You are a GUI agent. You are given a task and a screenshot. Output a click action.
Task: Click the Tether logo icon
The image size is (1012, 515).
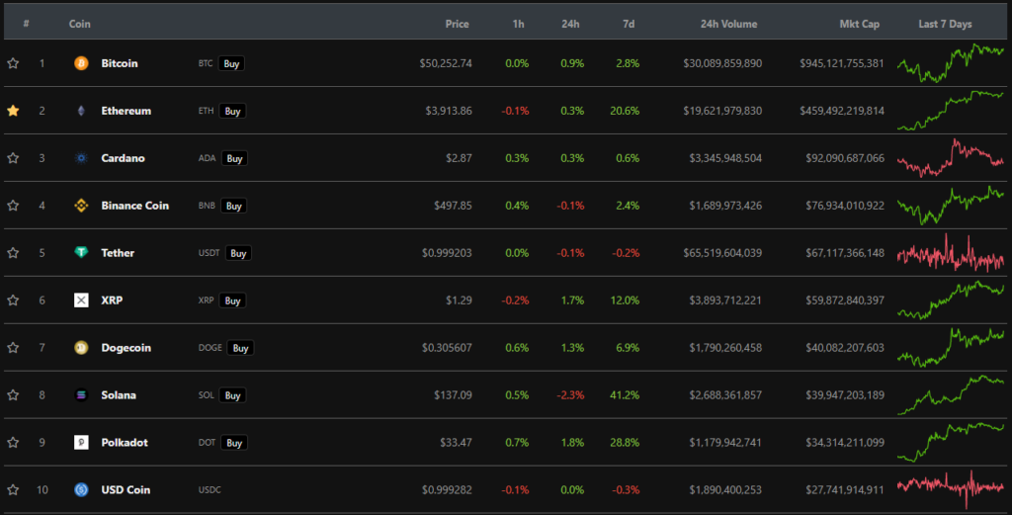[81, 253]
